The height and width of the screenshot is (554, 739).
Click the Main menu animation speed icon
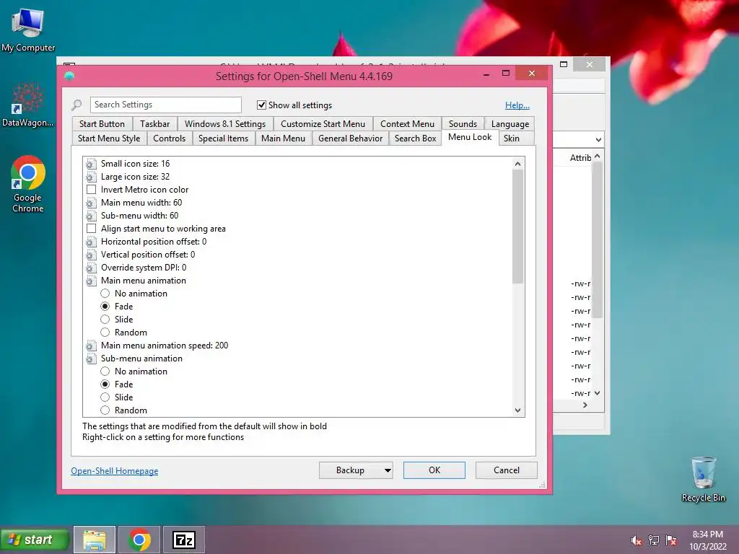pyautogui.click(x=91, y=346)
